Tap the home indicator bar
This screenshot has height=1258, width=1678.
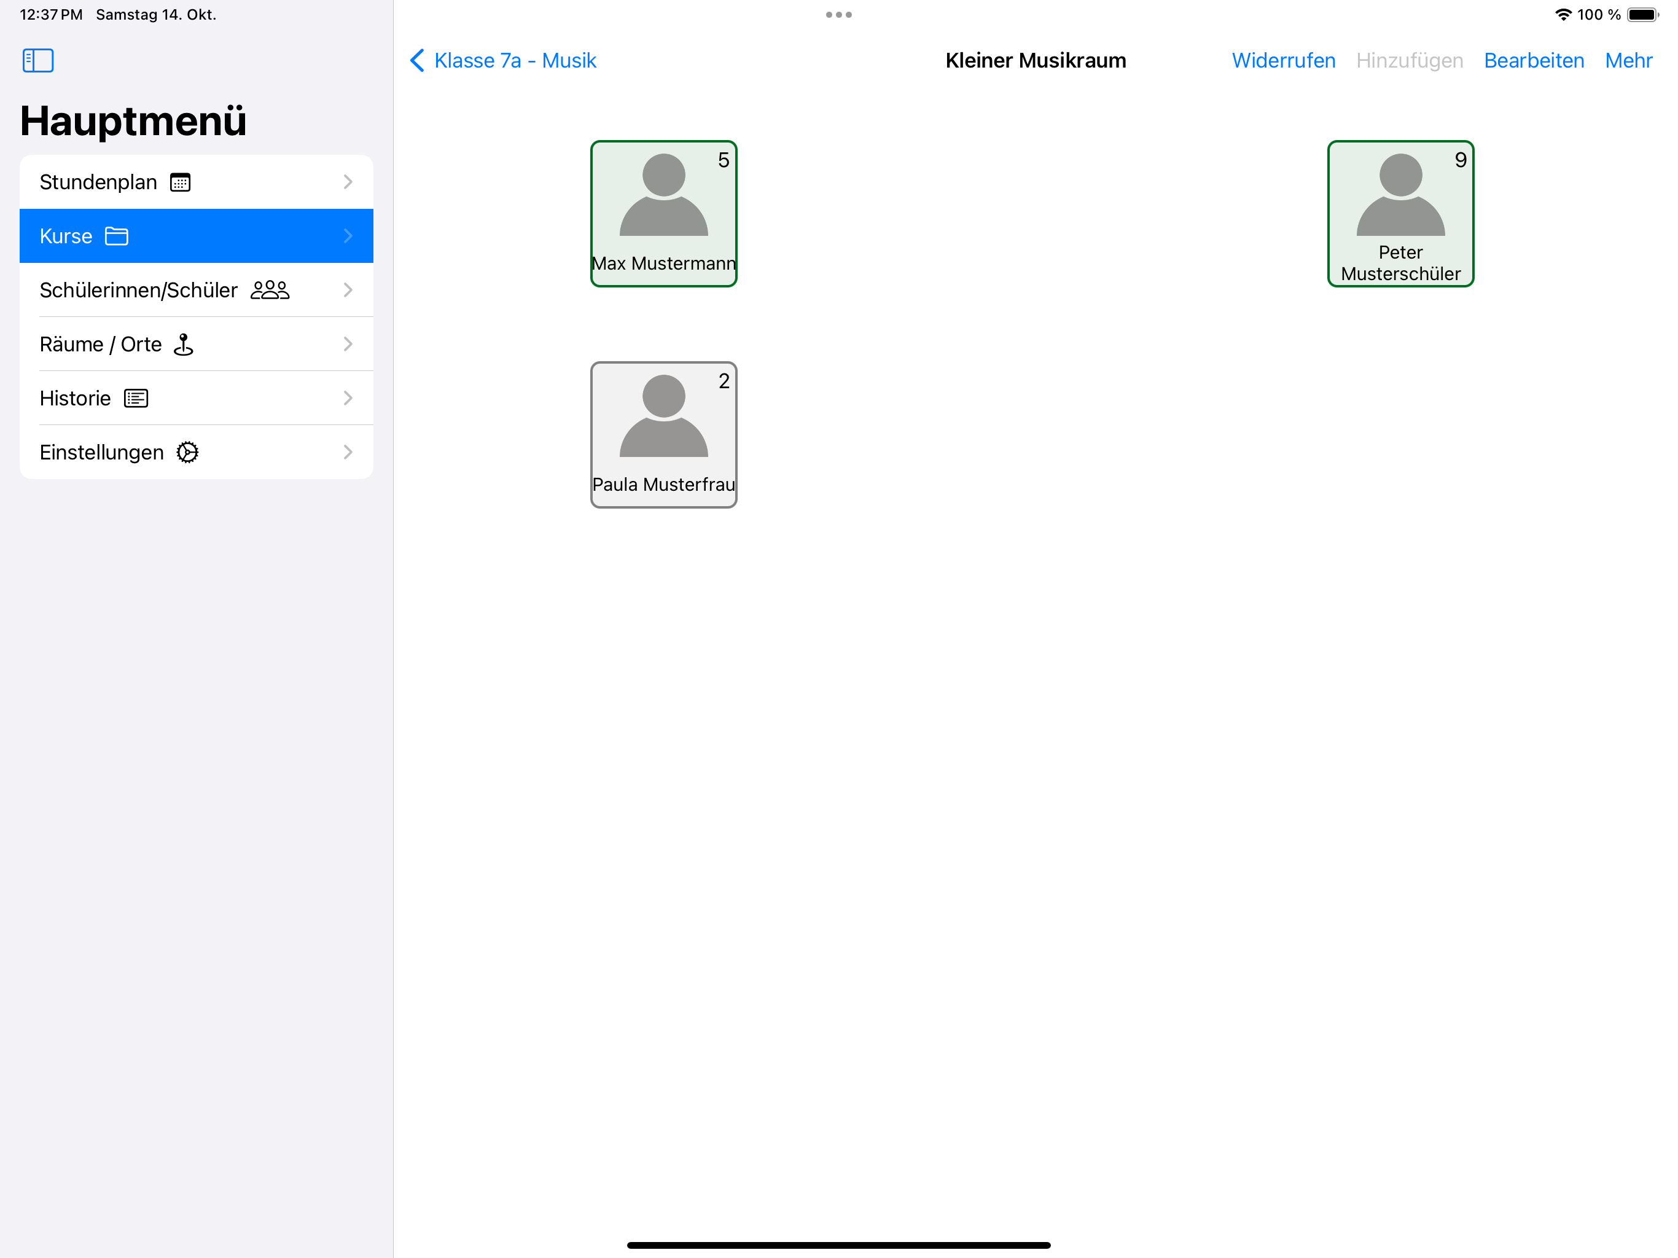click(839, 1245)
